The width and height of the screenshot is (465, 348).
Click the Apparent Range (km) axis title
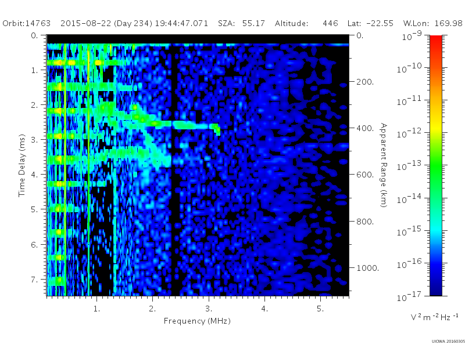pyautogui.click(x=384, y=165)
